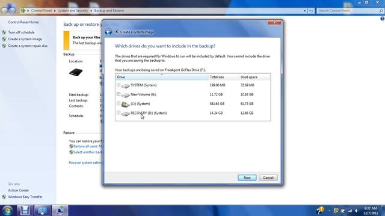Click Create a system repair disc link
The image size is (385, 216).
click(28, 46)
